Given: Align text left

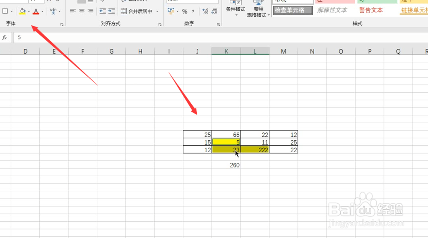Looking at the screenshot, I should 73,11.
